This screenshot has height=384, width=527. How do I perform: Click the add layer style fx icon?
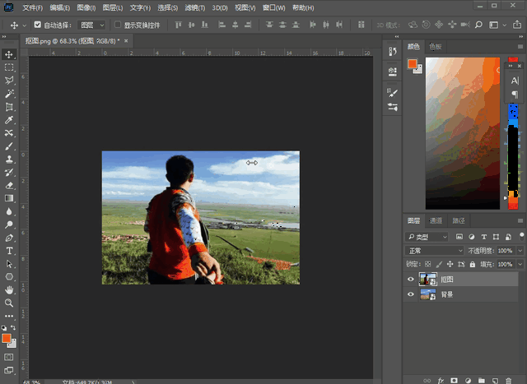441,381
